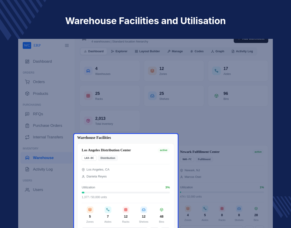Open the Layout Builder tab
This screenshot has height=228, width=291.
coord(147,51)
